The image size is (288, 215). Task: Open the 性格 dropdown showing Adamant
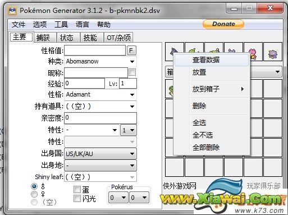tap(100, 95)
